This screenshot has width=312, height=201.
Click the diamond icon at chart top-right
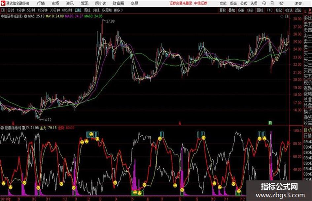click(x=282, y=17)
